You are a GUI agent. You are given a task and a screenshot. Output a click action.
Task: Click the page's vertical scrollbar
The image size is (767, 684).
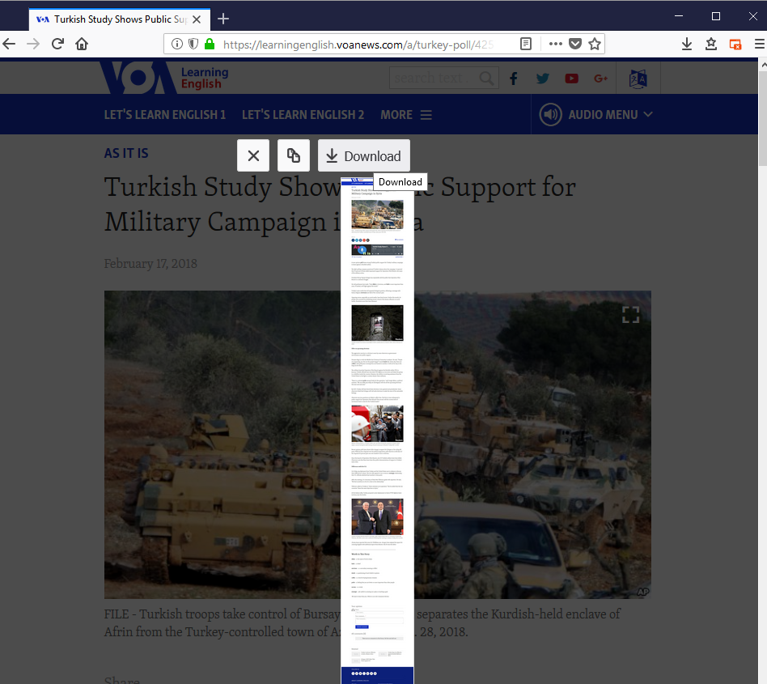(x=761, y=121)
